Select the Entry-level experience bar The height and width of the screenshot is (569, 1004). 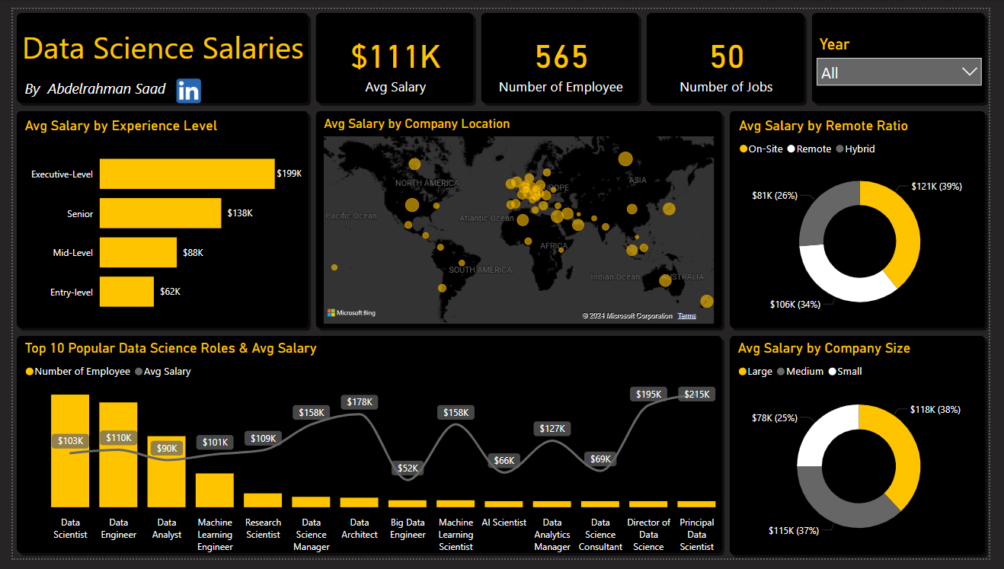[126, 292]
